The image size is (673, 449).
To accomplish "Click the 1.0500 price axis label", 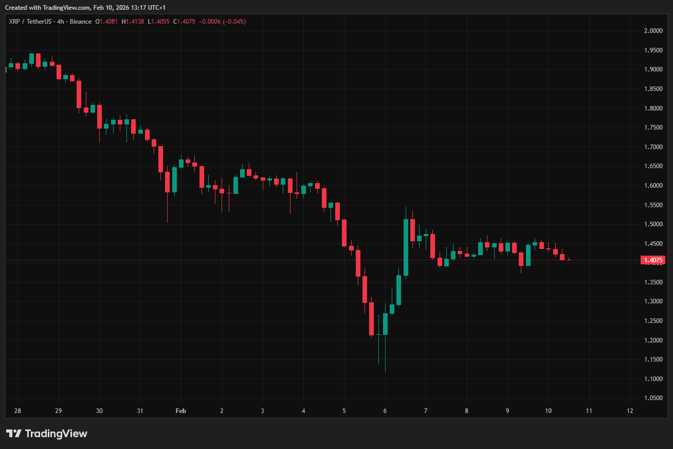I will pos(653,398).
